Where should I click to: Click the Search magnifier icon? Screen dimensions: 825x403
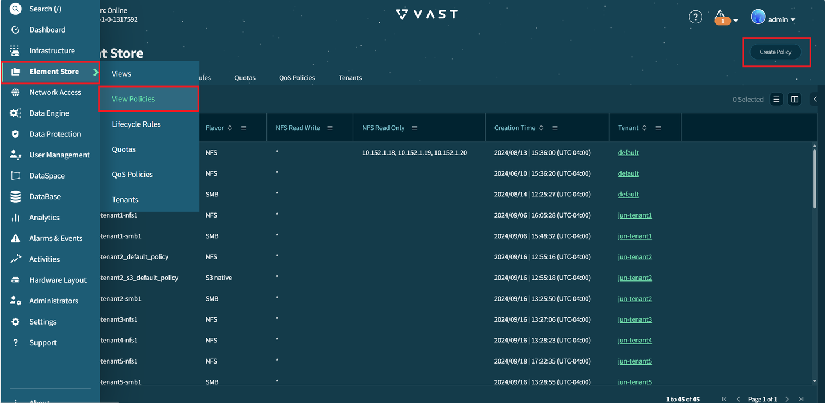click(x=15, y=9)
